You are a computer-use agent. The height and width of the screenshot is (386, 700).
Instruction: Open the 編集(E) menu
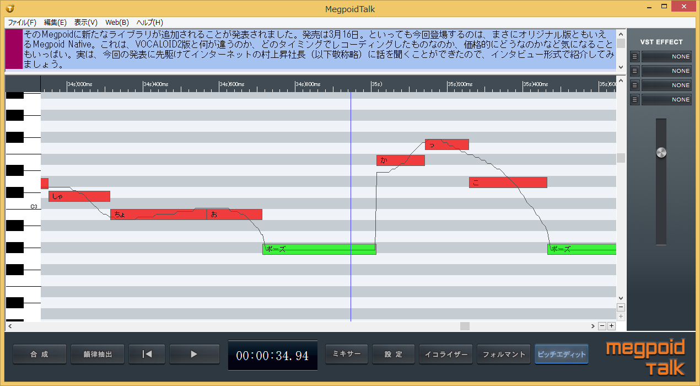55,23
